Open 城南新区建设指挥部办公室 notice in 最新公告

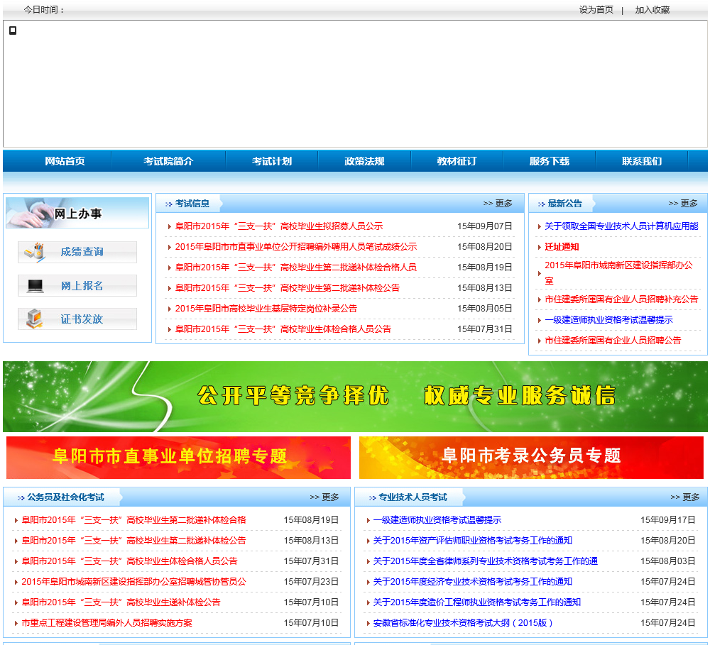pos(618,273)
